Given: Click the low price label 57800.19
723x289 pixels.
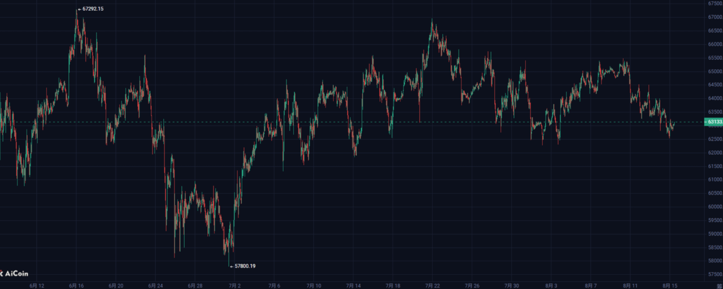Looking at the screenshot, I should click(245, 266).
